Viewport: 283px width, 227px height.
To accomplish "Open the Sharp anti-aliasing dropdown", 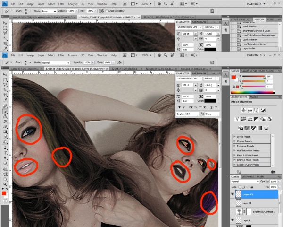I will 212,113.
